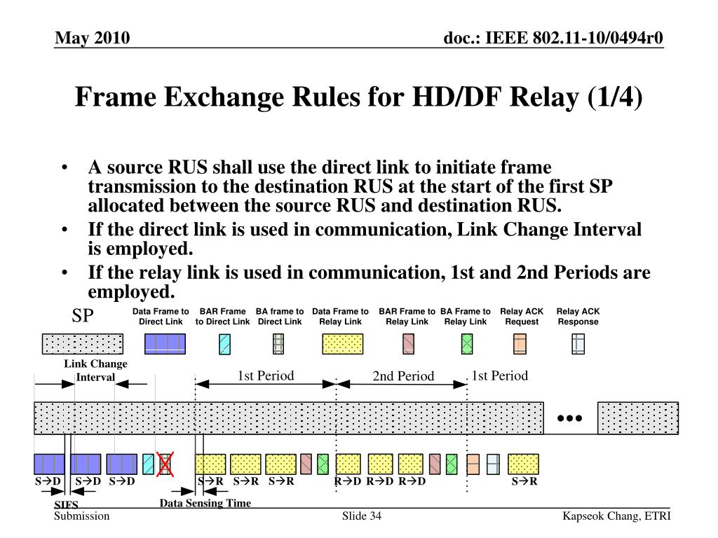Click the "BA Frame to Relay Link" label

pos(466,317)
